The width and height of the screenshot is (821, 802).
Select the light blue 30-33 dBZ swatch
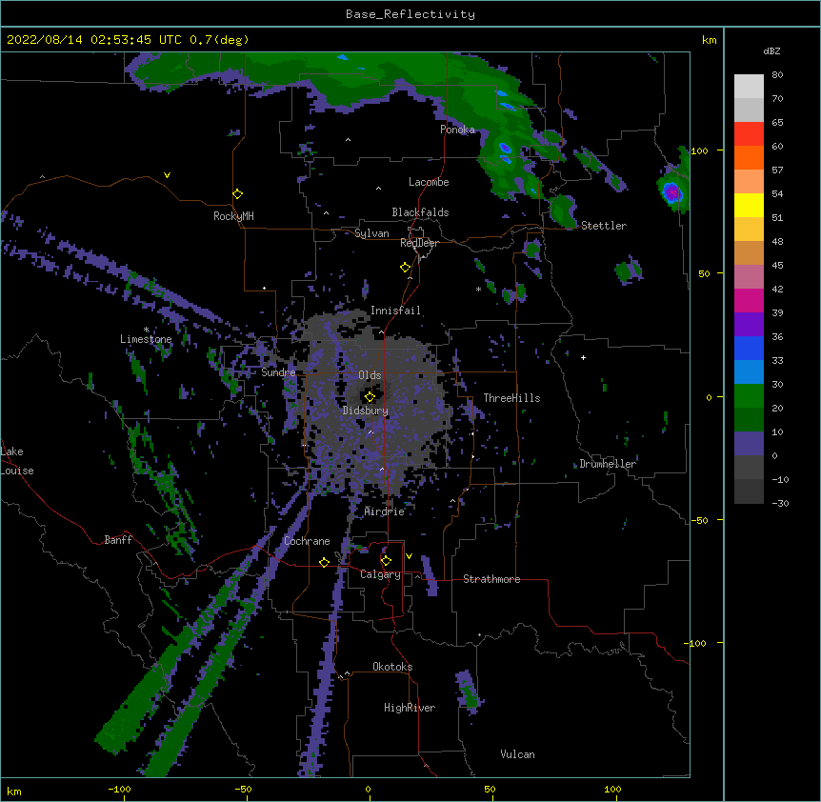point(749,372)
